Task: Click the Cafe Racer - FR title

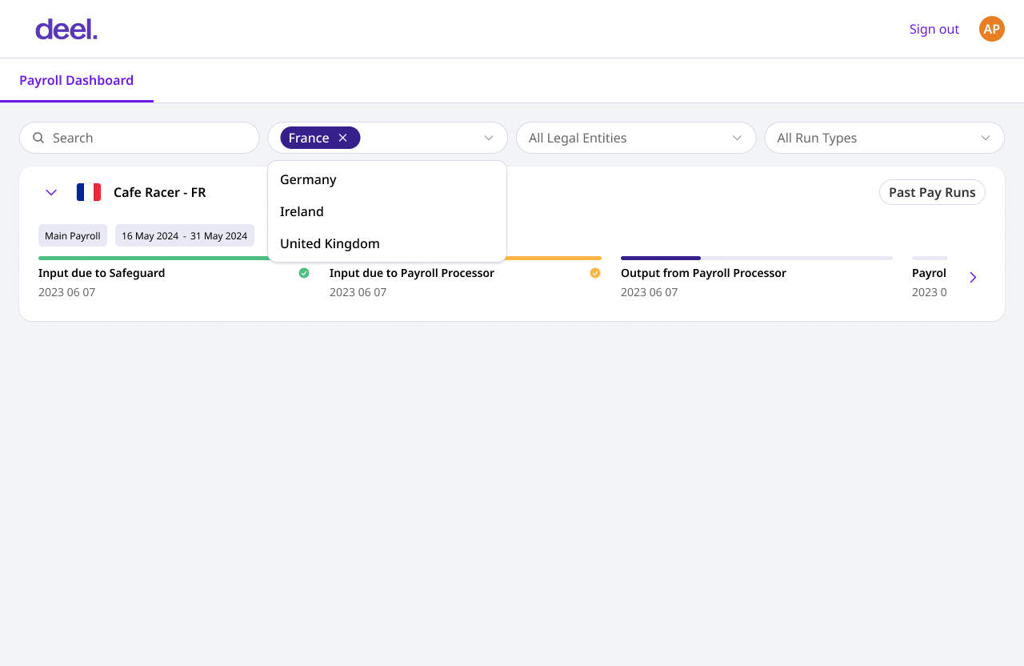Action: tap(160, 192)
